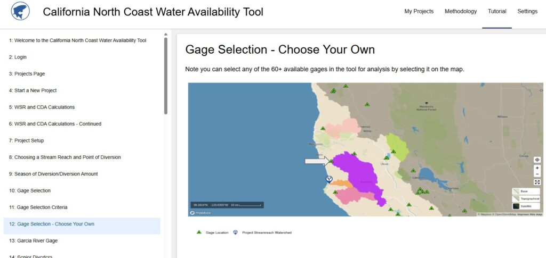Click the tutorial sidebar scrollbar
Image resolution: width=546 pixels, height=258 pixels.
[x=166, y=74]
